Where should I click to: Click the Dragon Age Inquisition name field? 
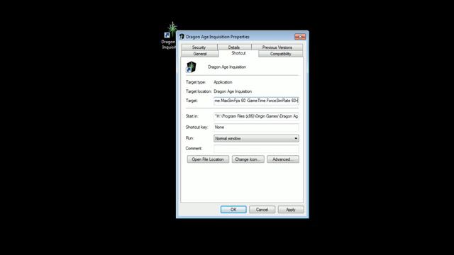(227, 67)
